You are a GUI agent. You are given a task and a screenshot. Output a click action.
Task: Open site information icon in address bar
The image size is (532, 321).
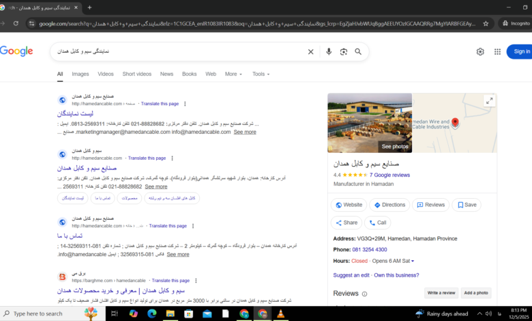[31, 23]
